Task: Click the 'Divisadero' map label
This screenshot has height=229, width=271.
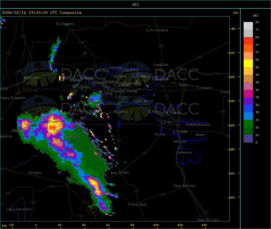Action: click(65, 24)
